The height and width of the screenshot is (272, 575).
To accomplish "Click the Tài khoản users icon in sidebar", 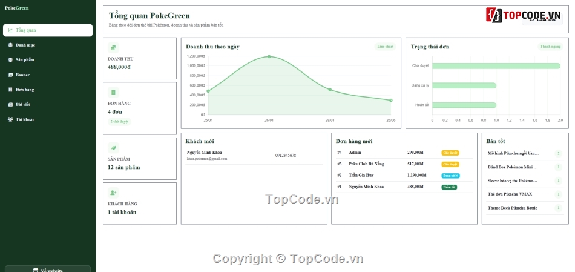I will pyautogui.click(x=10, y=119).
